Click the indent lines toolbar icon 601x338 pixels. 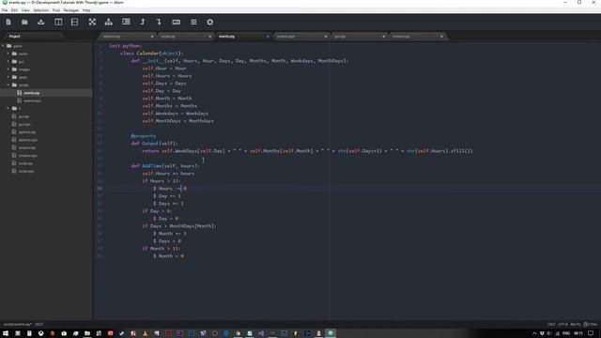pos(126,22)
